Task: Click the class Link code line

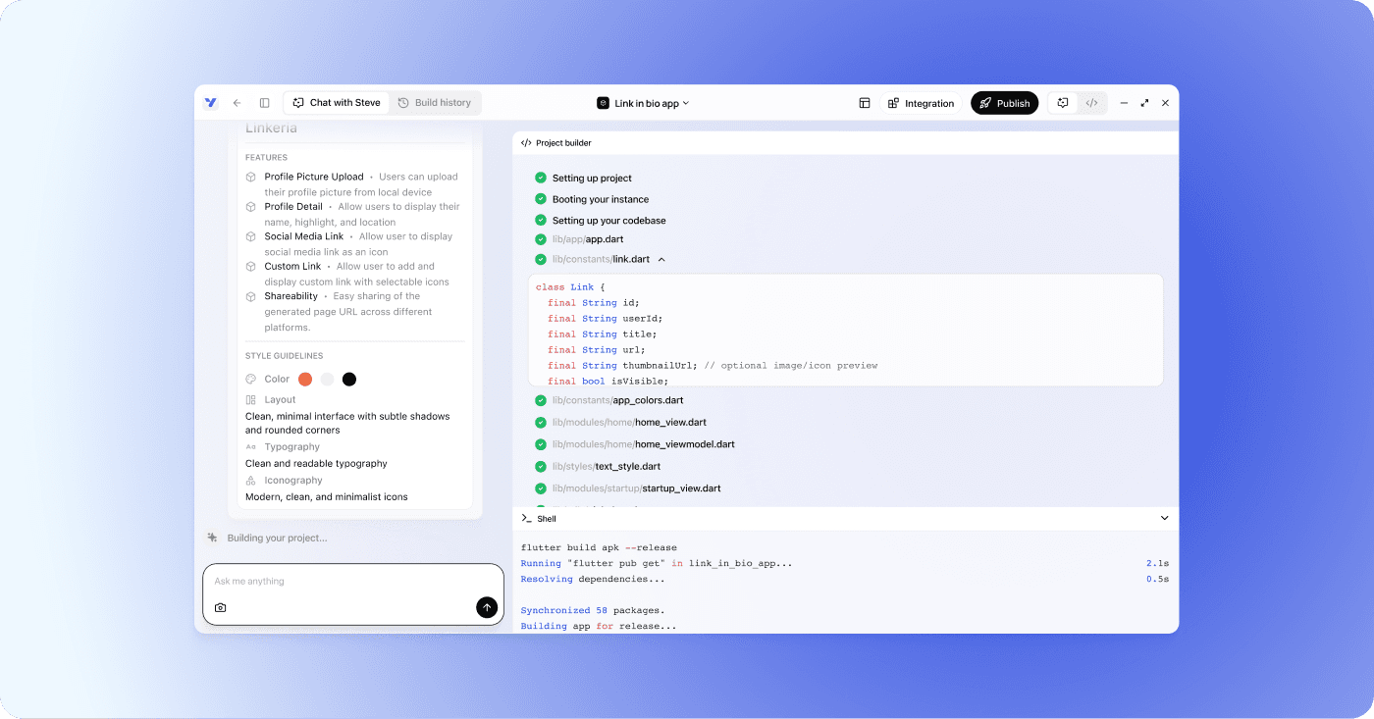Action: click(570, 287)
